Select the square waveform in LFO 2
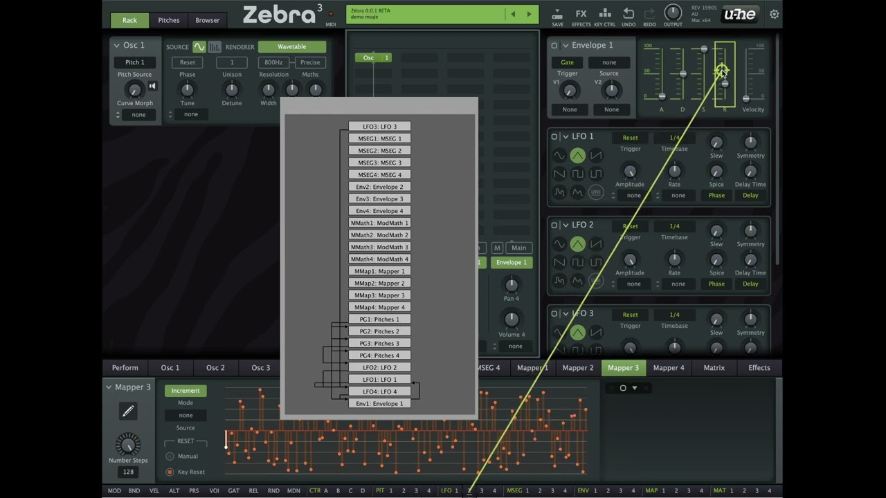 (x=577, y=262)
